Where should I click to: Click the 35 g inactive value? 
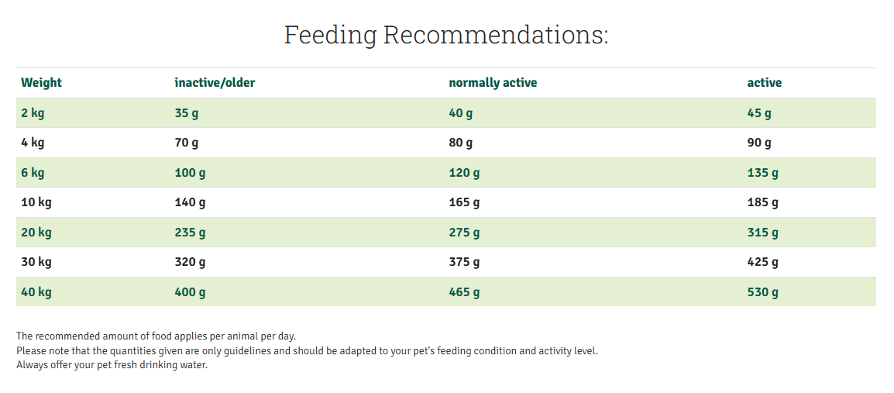[187, 113]
